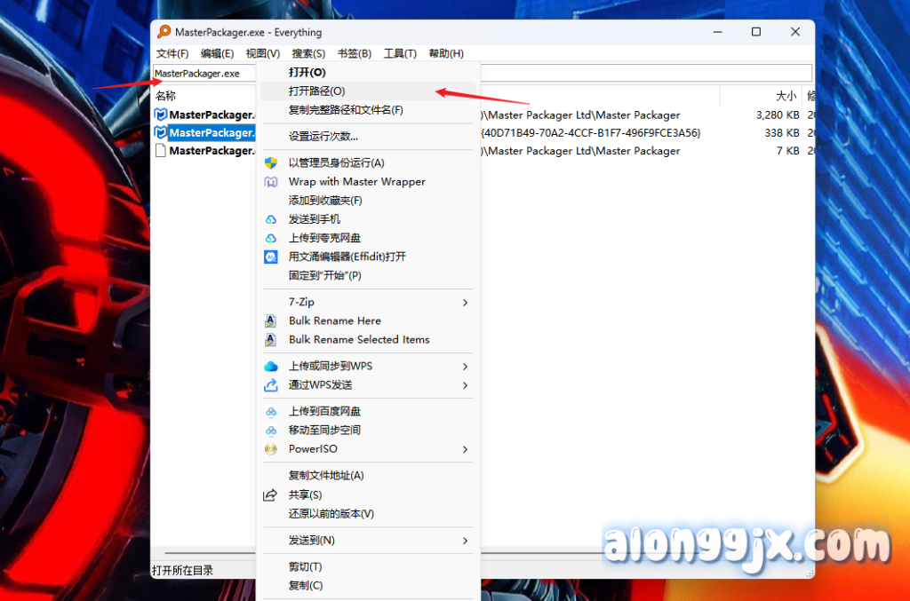910x601 pixels.
Task: Select 打开路径(O) from context menu
Action: click(317, 91)
